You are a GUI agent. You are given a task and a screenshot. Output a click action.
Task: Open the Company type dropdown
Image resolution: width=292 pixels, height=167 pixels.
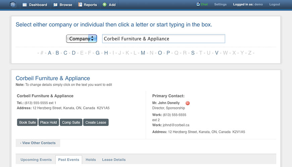[81, 39]
